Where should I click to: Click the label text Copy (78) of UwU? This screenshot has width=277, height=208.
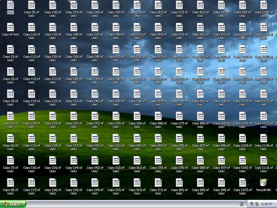coord(179,147)
